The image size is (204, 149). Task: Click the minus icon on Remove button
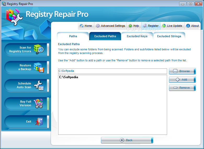point(175,88)
